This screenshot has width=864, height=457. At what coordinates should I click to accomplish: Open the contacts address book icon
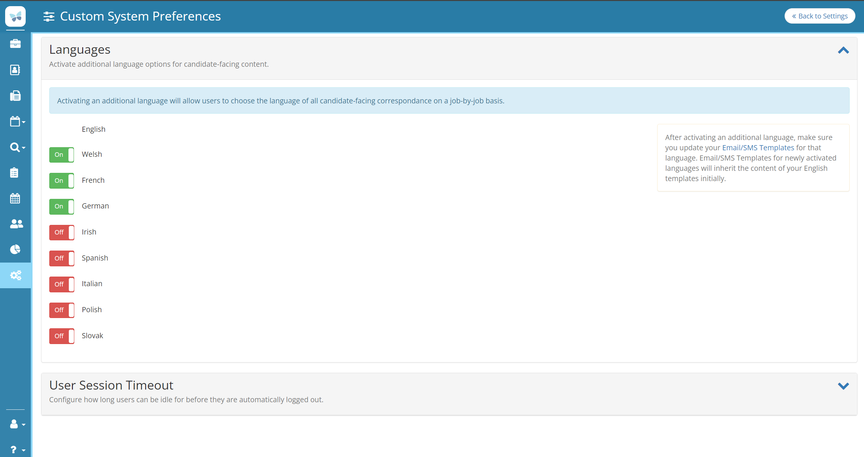point(15,70)
